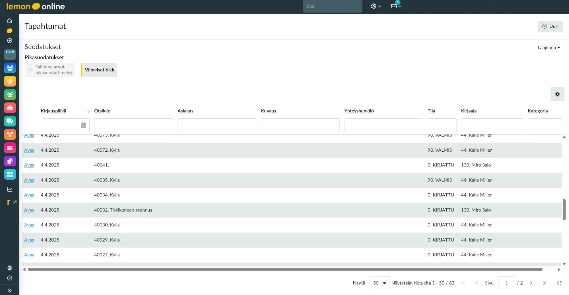
Task: Open the table column settings gear
Action: click(x=557, y=94)
